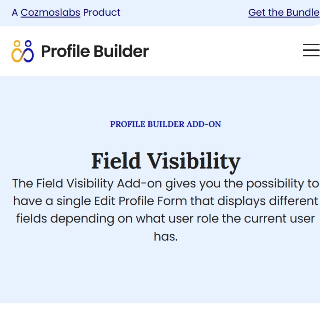
Task: Click the line have a single Edit Profile Form
Action: point(165,201)
